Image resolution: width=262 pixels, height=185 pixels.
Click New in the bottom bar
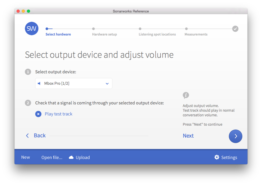(26, 157)
